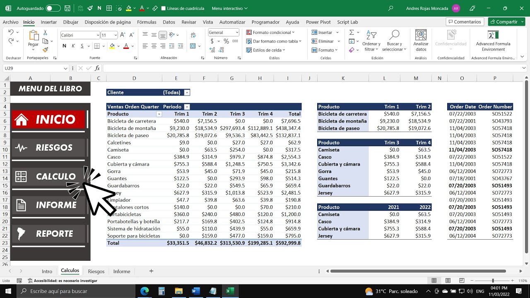
Task: Click the Save icon in title bar
Action: pos(68,8)
